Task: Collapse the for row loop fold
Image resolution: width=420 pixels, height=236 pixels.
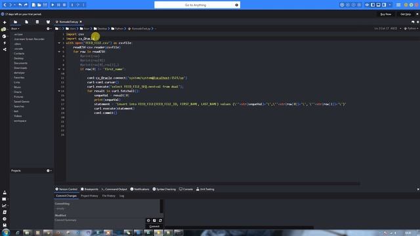Action: (59, 52)
